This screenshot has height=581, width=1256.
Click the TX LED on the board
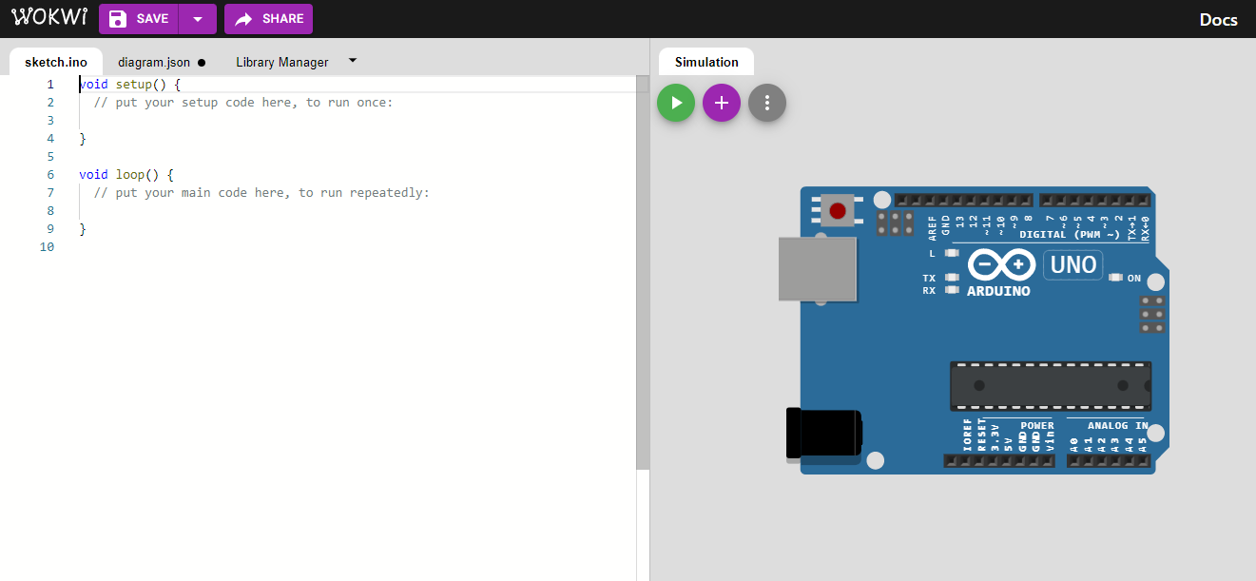(x=952, y=278)
